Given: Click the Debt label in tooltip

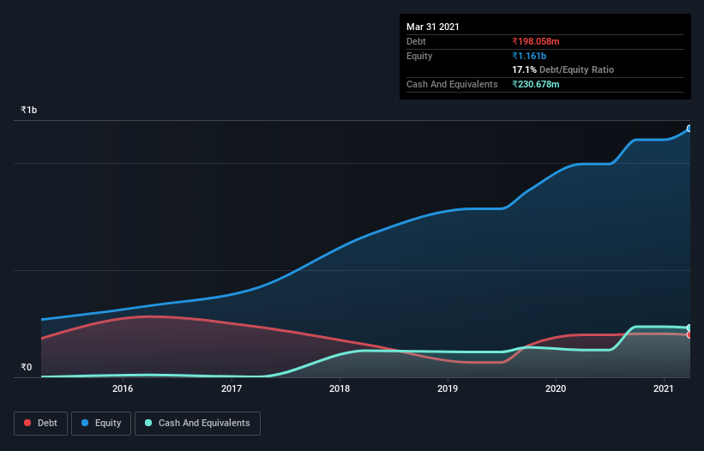Looking at the screenshot, I should pos(416,41).
